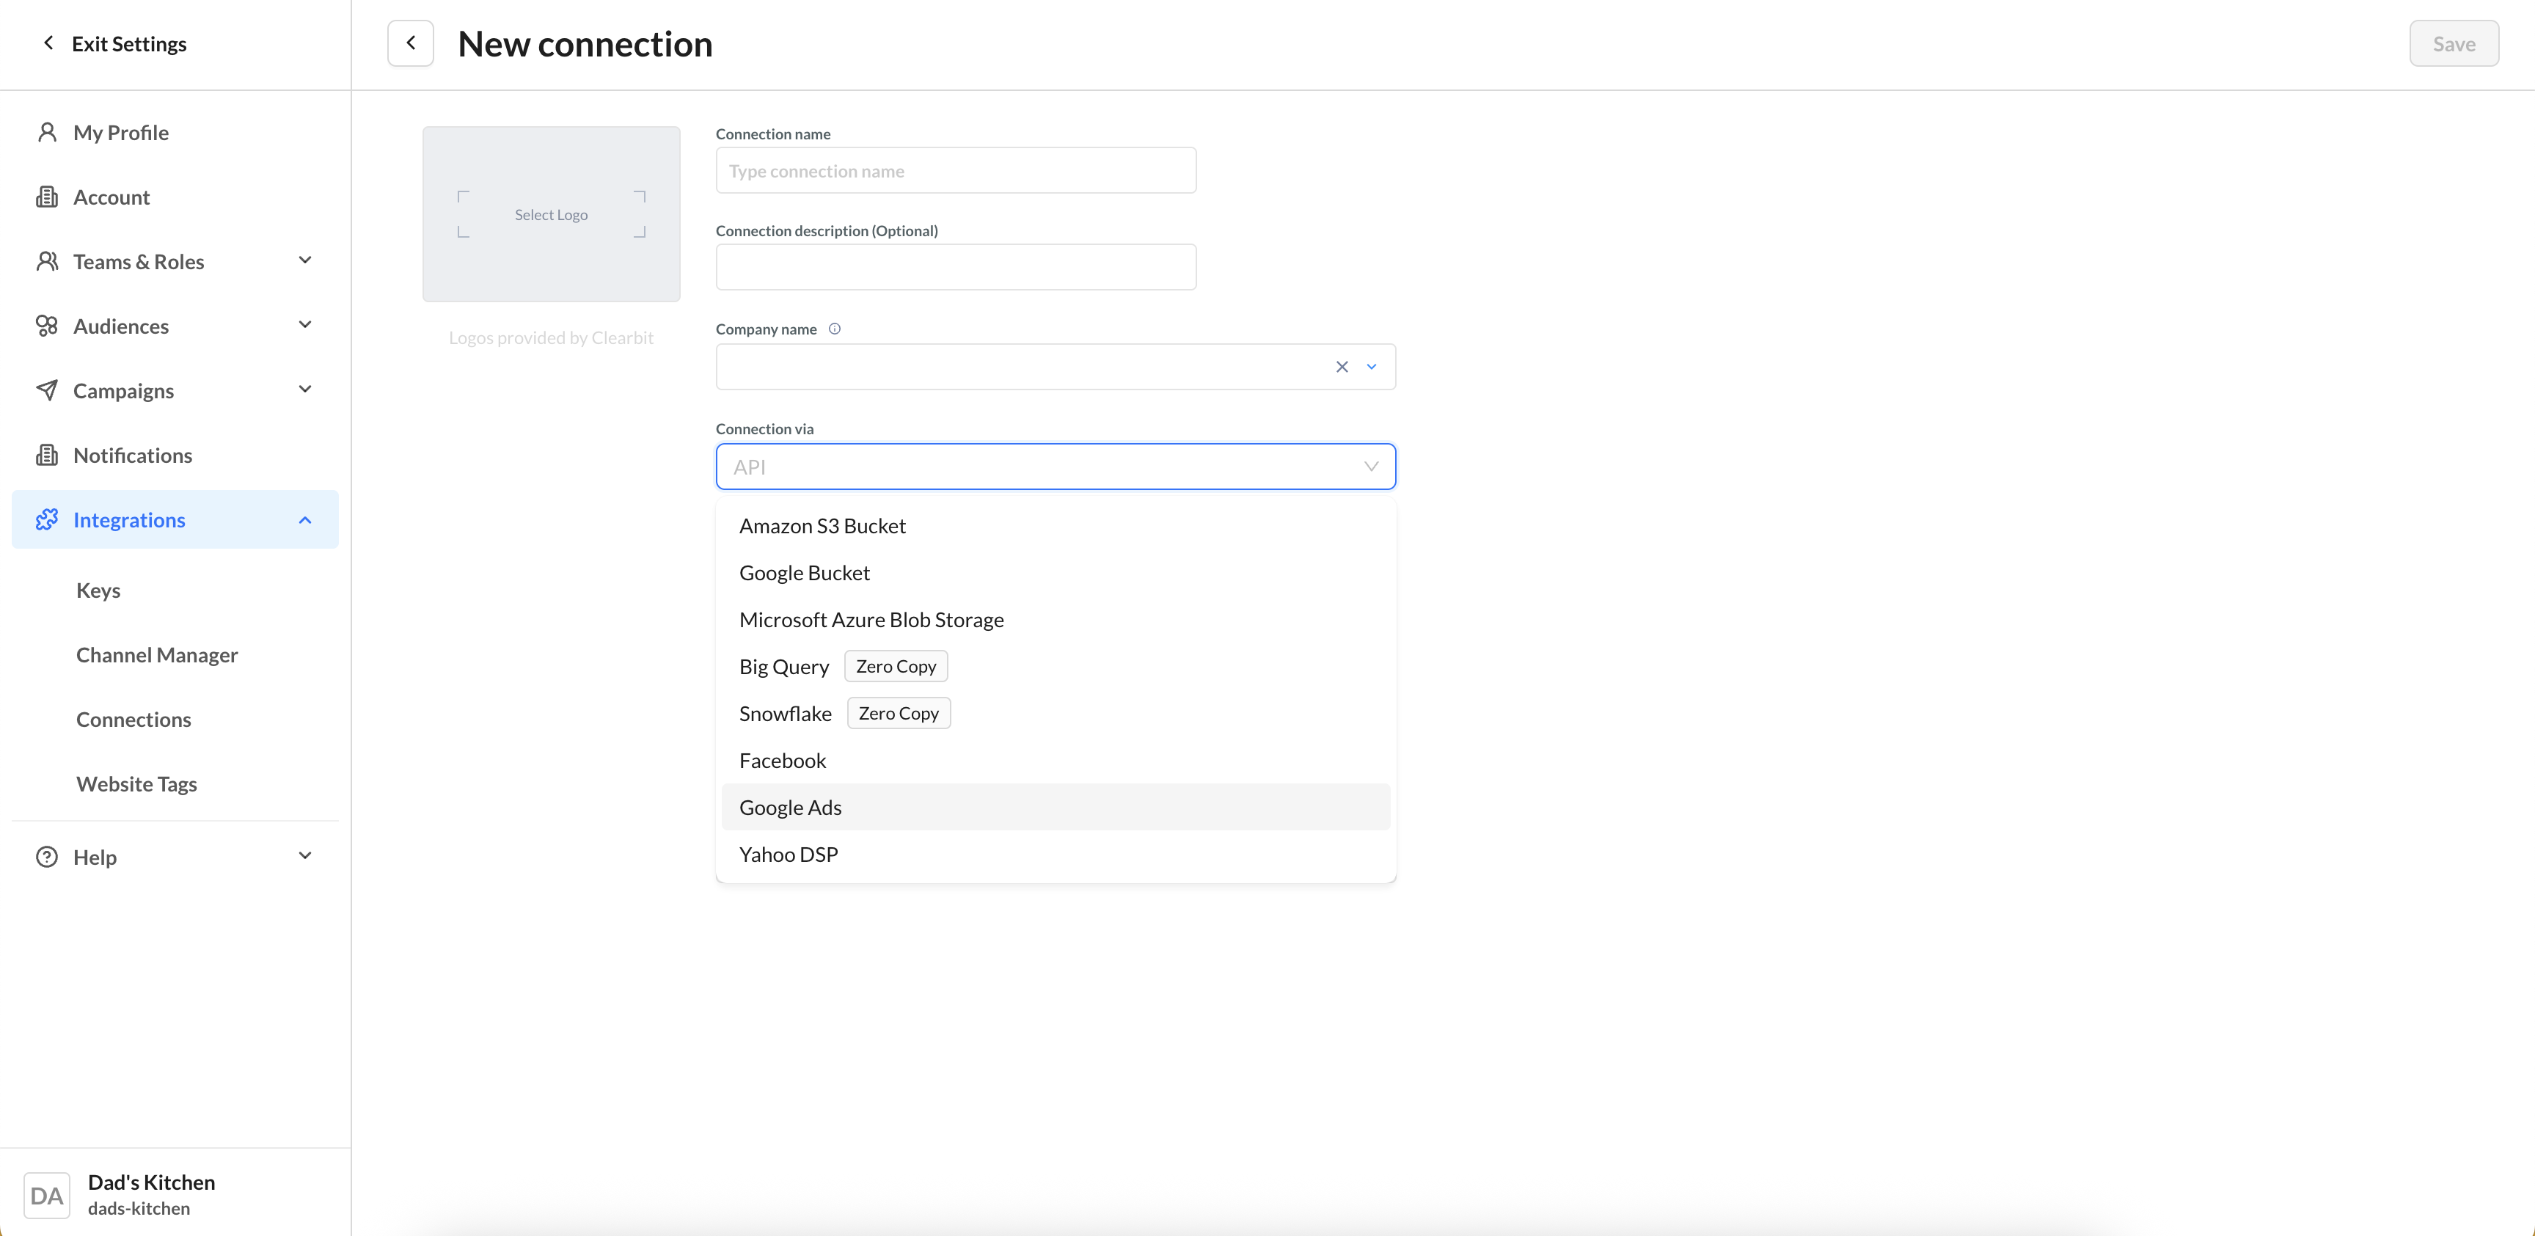Click the Company name info icon
The height and width of the screenshot is (1236, 2535).
(x=835, y=329)
